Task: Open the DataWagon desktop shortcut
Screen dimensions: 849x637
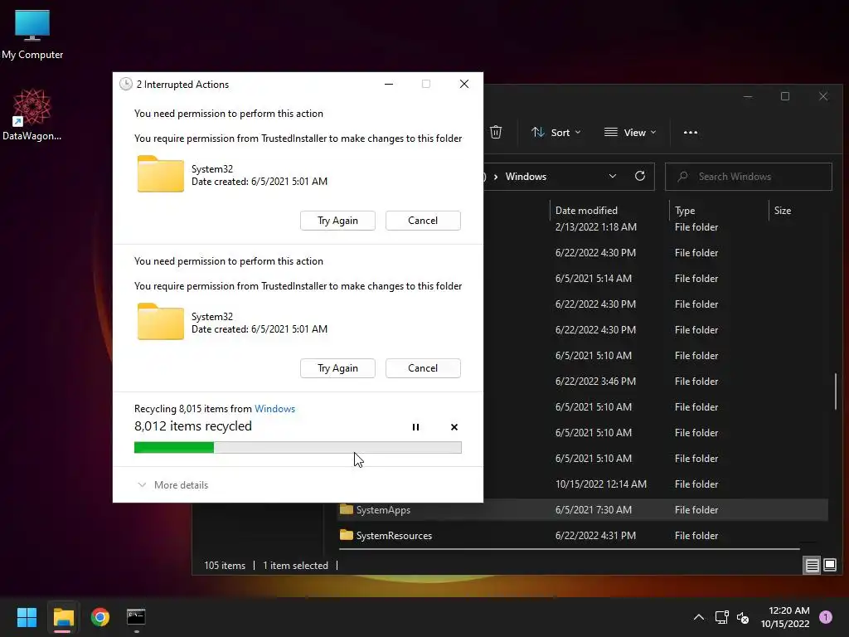Action: tap(32, 114)
